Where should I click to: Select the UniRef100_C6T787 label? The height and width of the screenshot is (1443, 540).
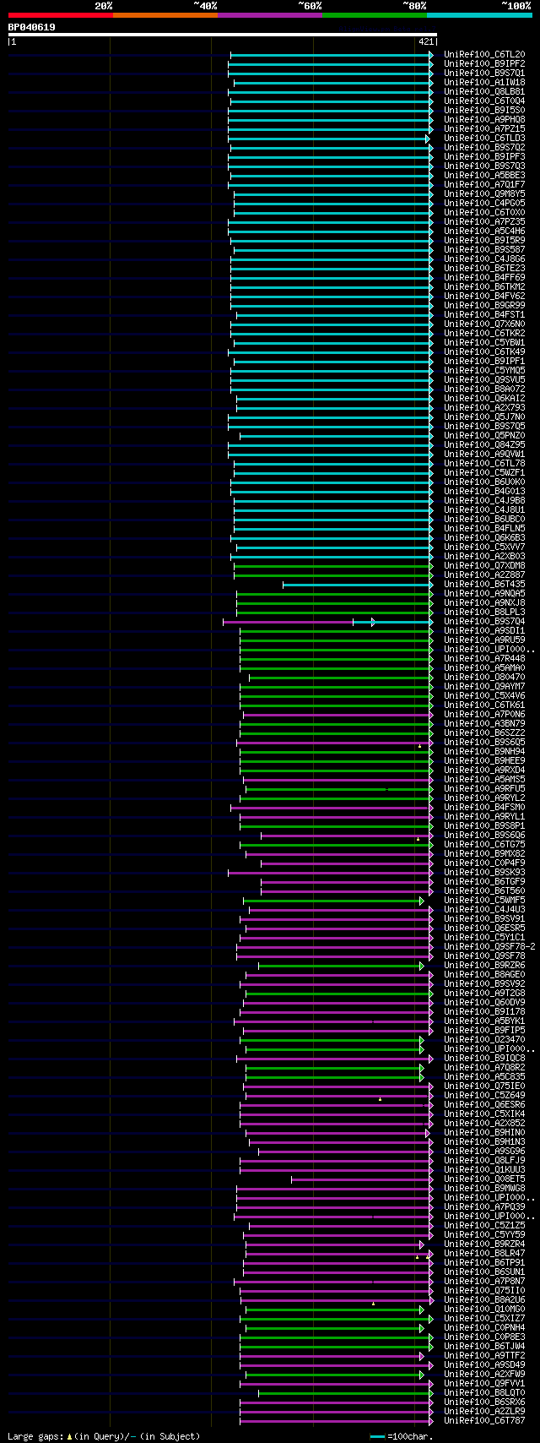click(484, 1421)
